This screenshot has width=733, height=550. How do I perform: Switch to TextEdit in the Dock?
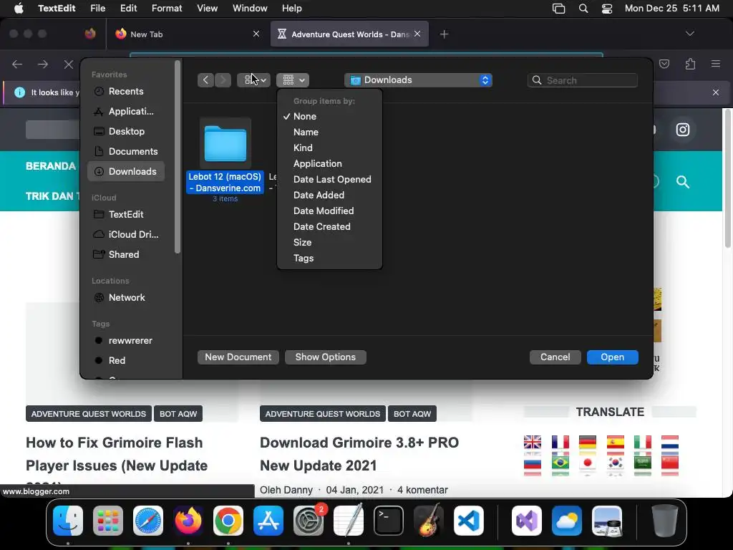[349, 521]
